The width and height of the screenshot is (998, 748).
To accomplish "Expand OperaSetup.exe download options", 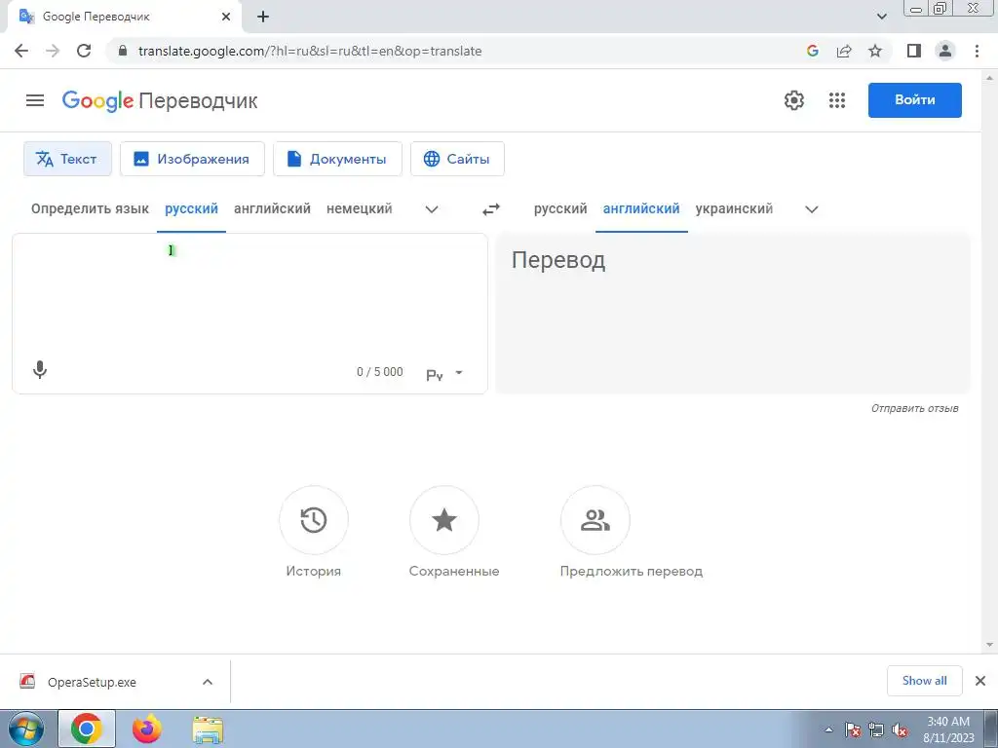I will [x=208, y=682].
